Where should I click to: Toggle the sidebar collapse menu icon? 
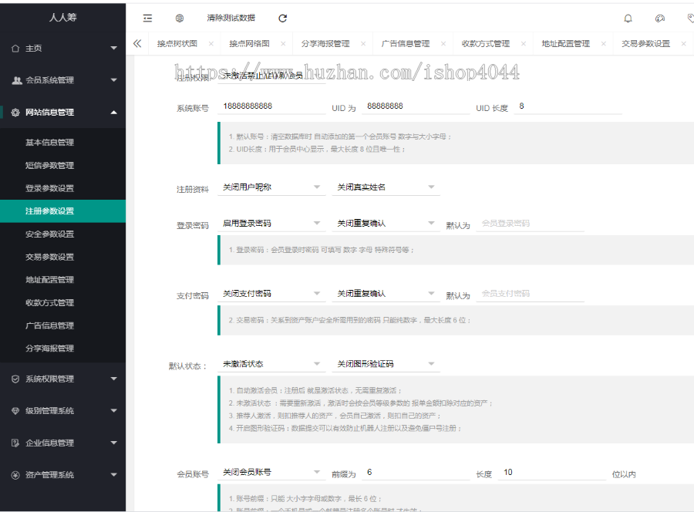click(147, 19)
